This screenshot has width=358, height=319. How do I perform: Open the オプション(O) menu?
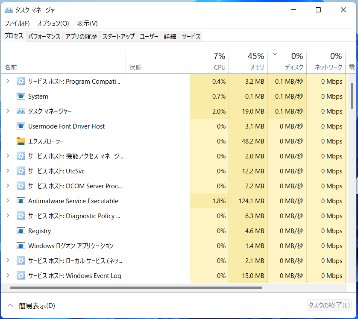pyautogui.click(x=53, y=23)
